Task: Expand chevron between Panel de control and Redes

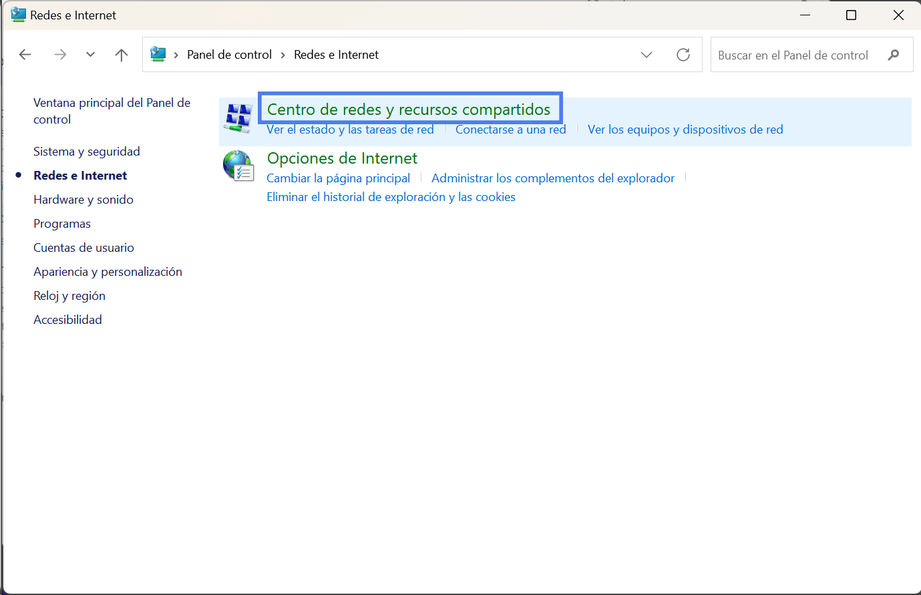Action: 283,55
